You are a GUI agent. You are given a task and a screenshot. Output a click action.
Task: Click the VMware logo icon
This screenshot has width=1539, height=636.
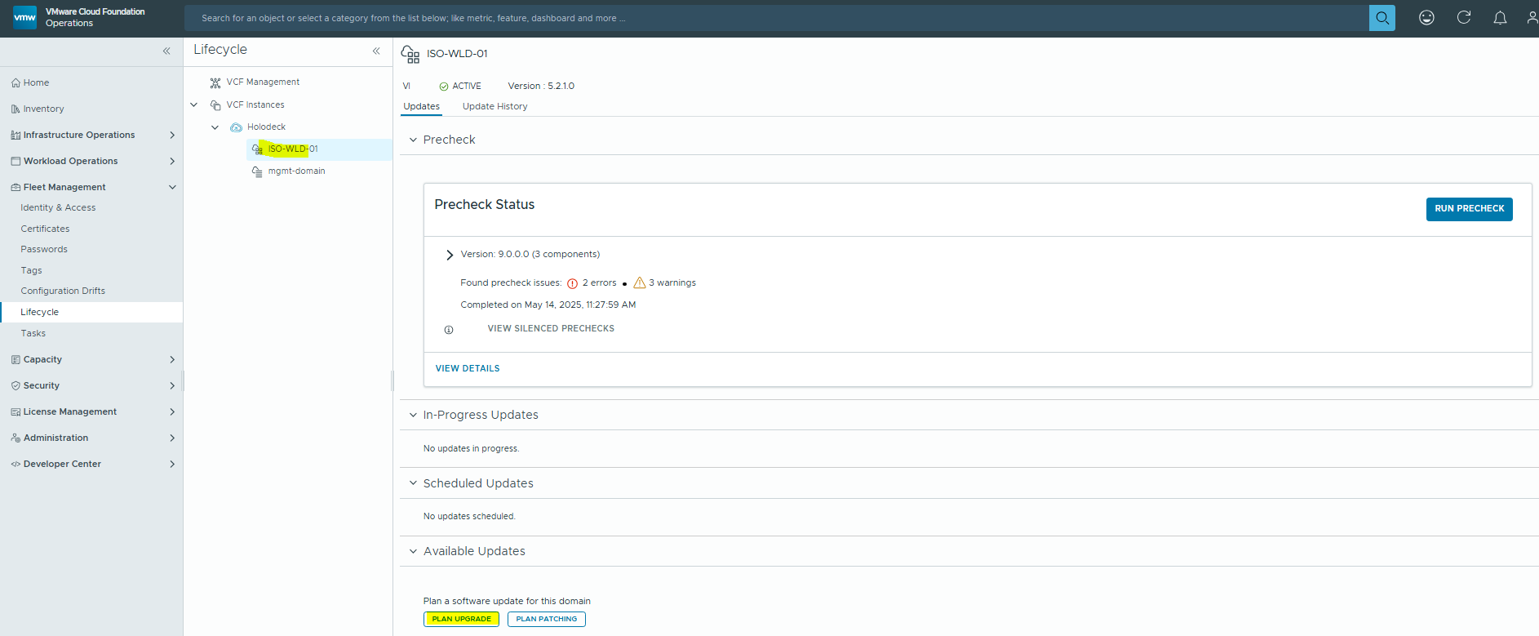(24, 17)
